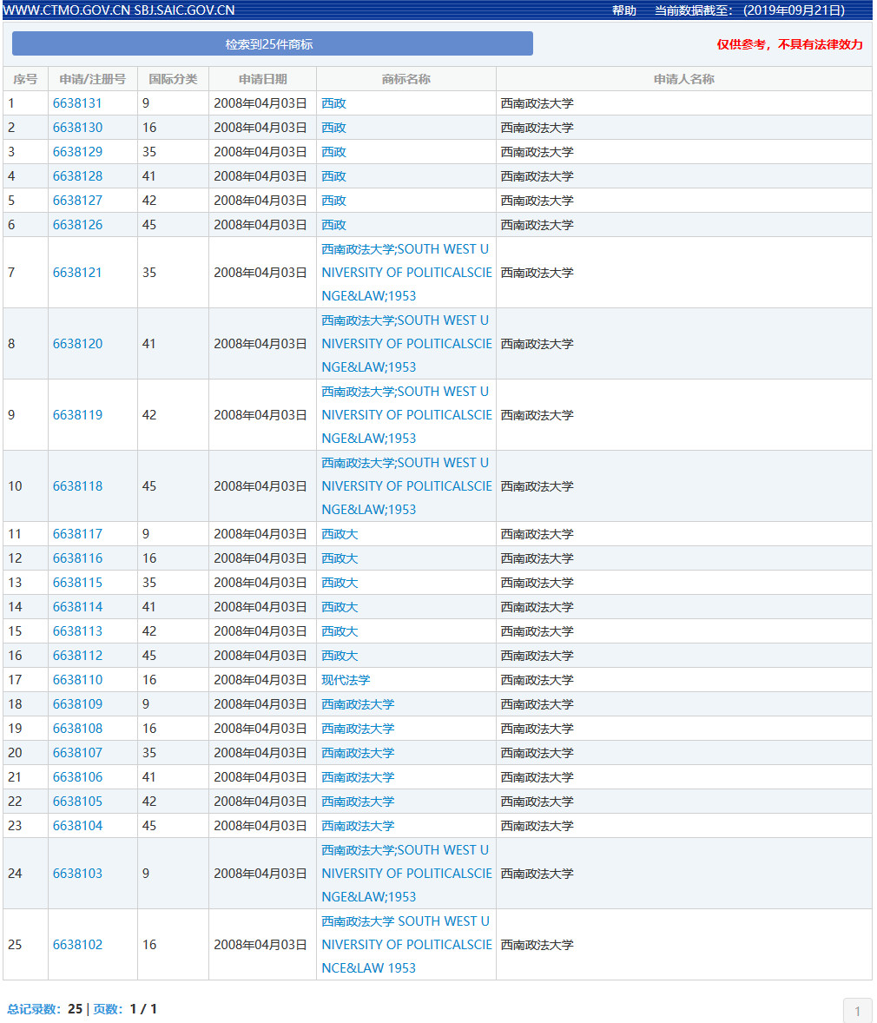The width and height of the screenshot is (877, 1023).
Task: Open 西政大 trademark name in row 11
Action: pyautogui.click(x=340, y=534)
